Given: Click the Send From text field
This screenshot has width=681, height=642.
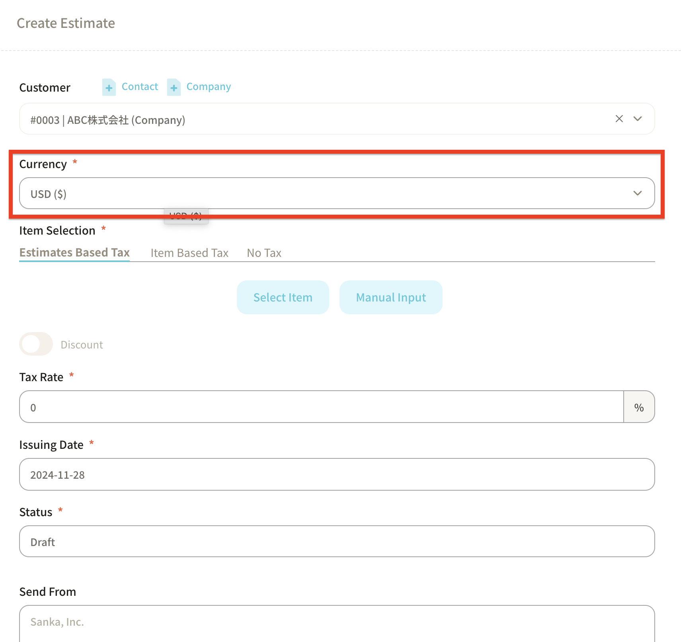Looking at the screenshot, I should pos(337,622).
